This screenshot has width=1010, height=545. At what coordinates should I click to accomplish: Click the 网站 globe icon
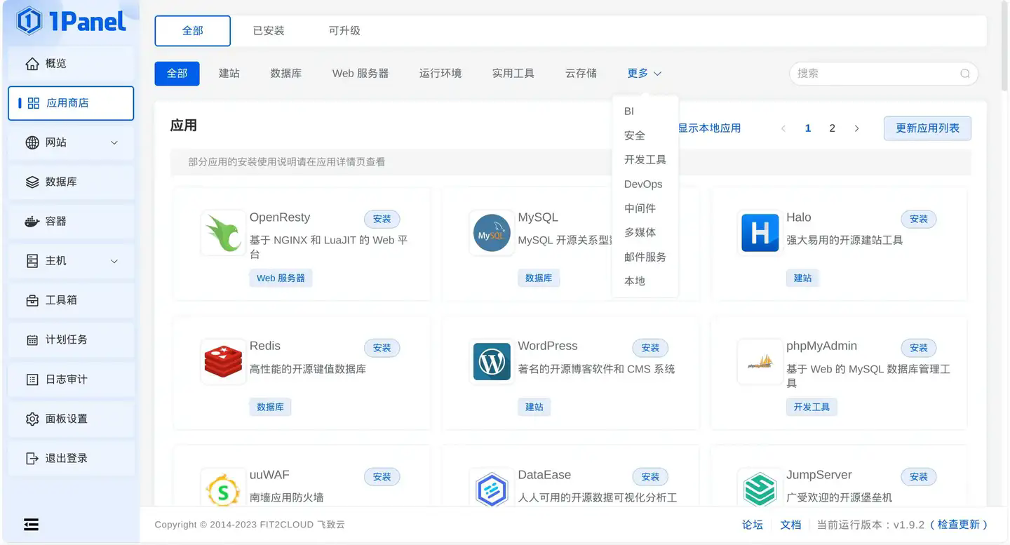point(32,142)
